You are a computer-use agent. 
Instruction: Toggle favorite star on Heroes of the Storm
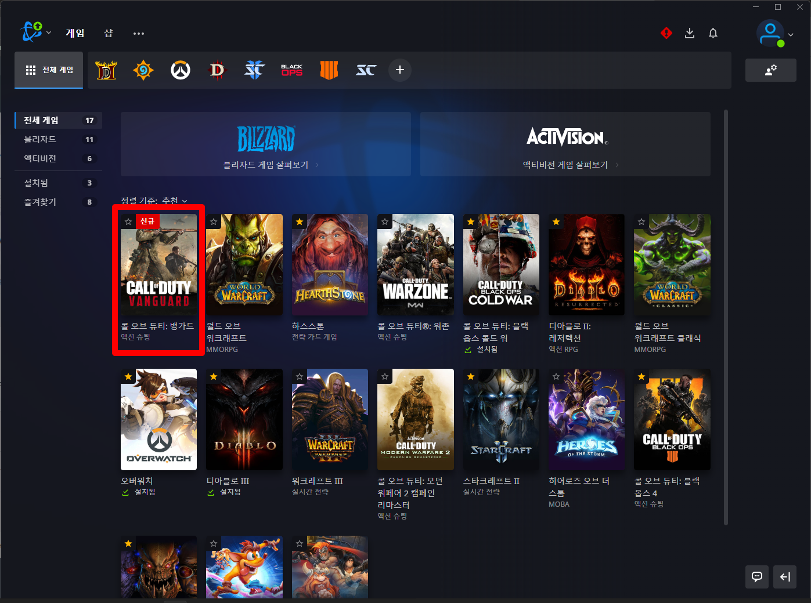(556, 376)
